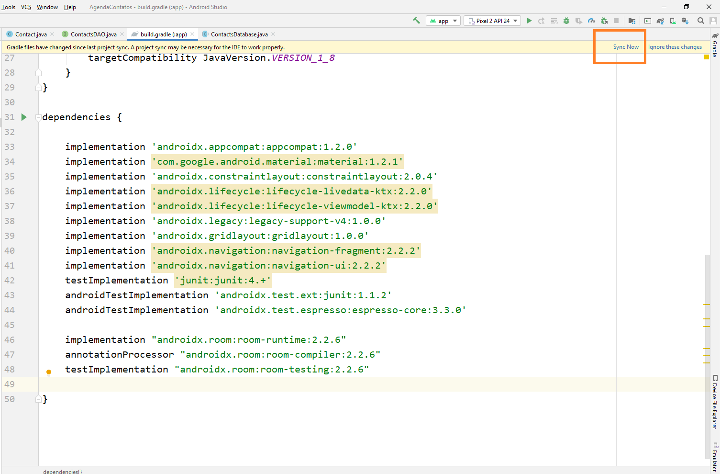Click the Sync Now link

(626, 47)
